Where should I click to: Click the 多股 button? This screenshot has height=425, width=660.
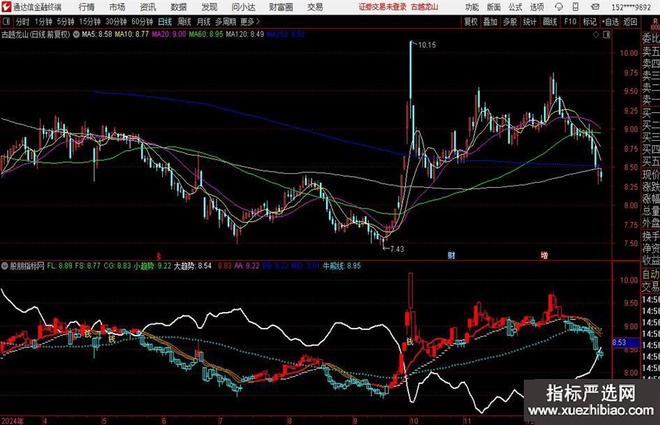[x=510, y=22]
